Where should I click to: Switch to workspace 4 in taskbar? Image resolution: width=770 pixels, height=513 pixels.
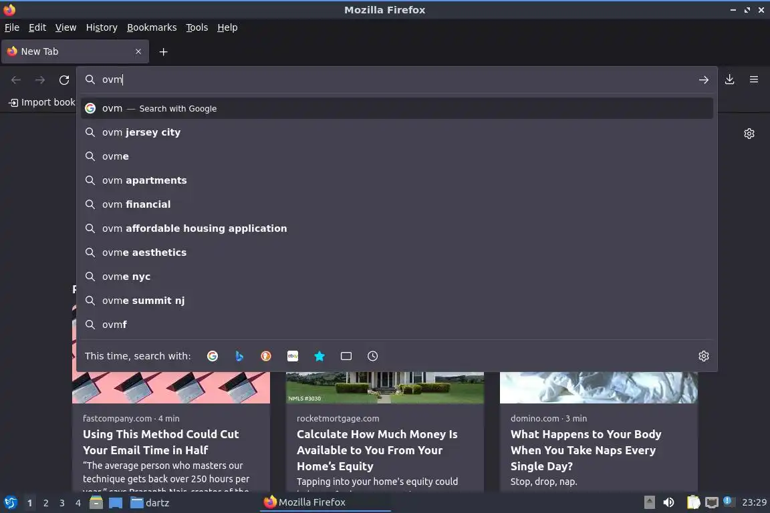(78, 503)
